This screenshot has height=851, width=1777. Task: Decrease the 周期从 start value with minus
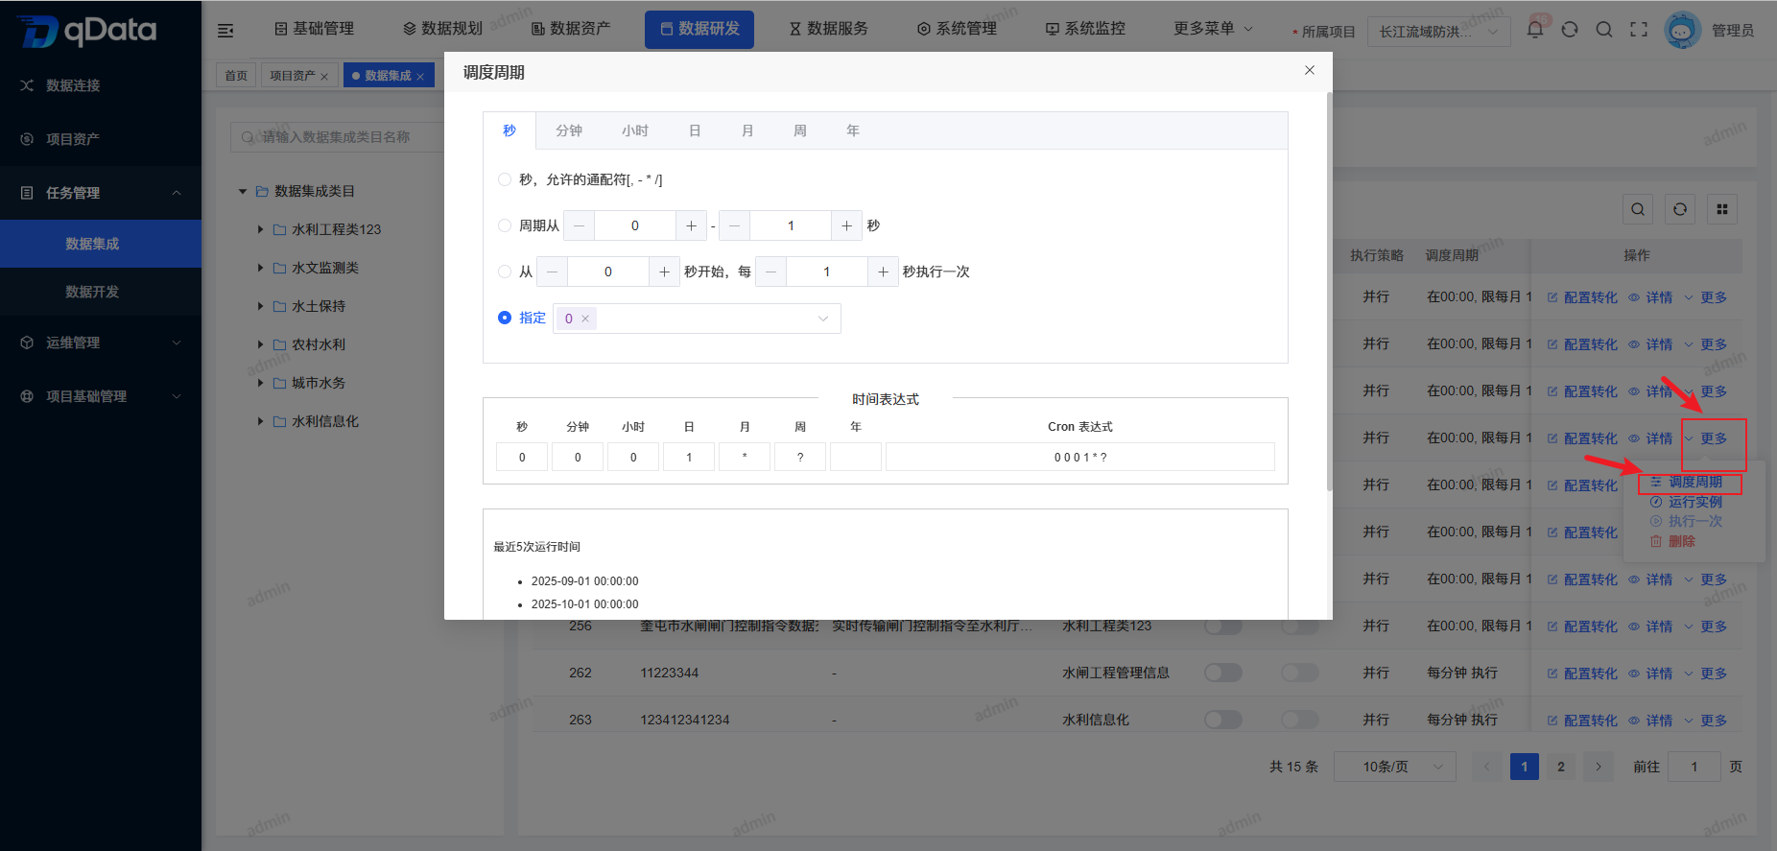579,225
